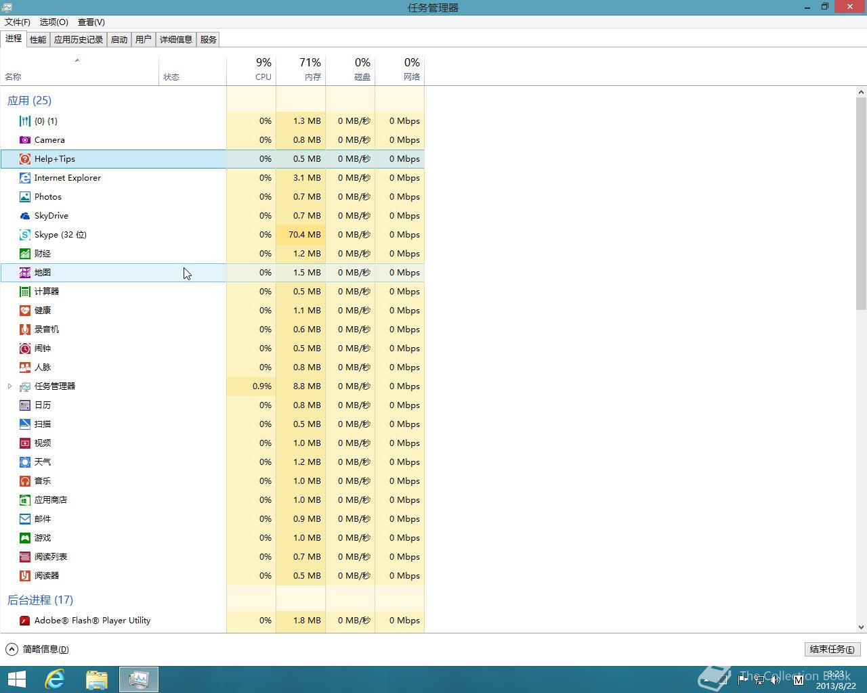Viewport: 867px width, 693px height.
Task: Expand the 任务管理器 process row
Action: [x=9, y=386]
